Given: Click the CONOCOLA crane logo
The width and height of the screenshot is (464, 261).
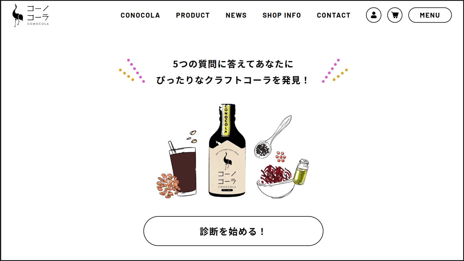Looking at the screenshot, I should [x=30, y=15].
